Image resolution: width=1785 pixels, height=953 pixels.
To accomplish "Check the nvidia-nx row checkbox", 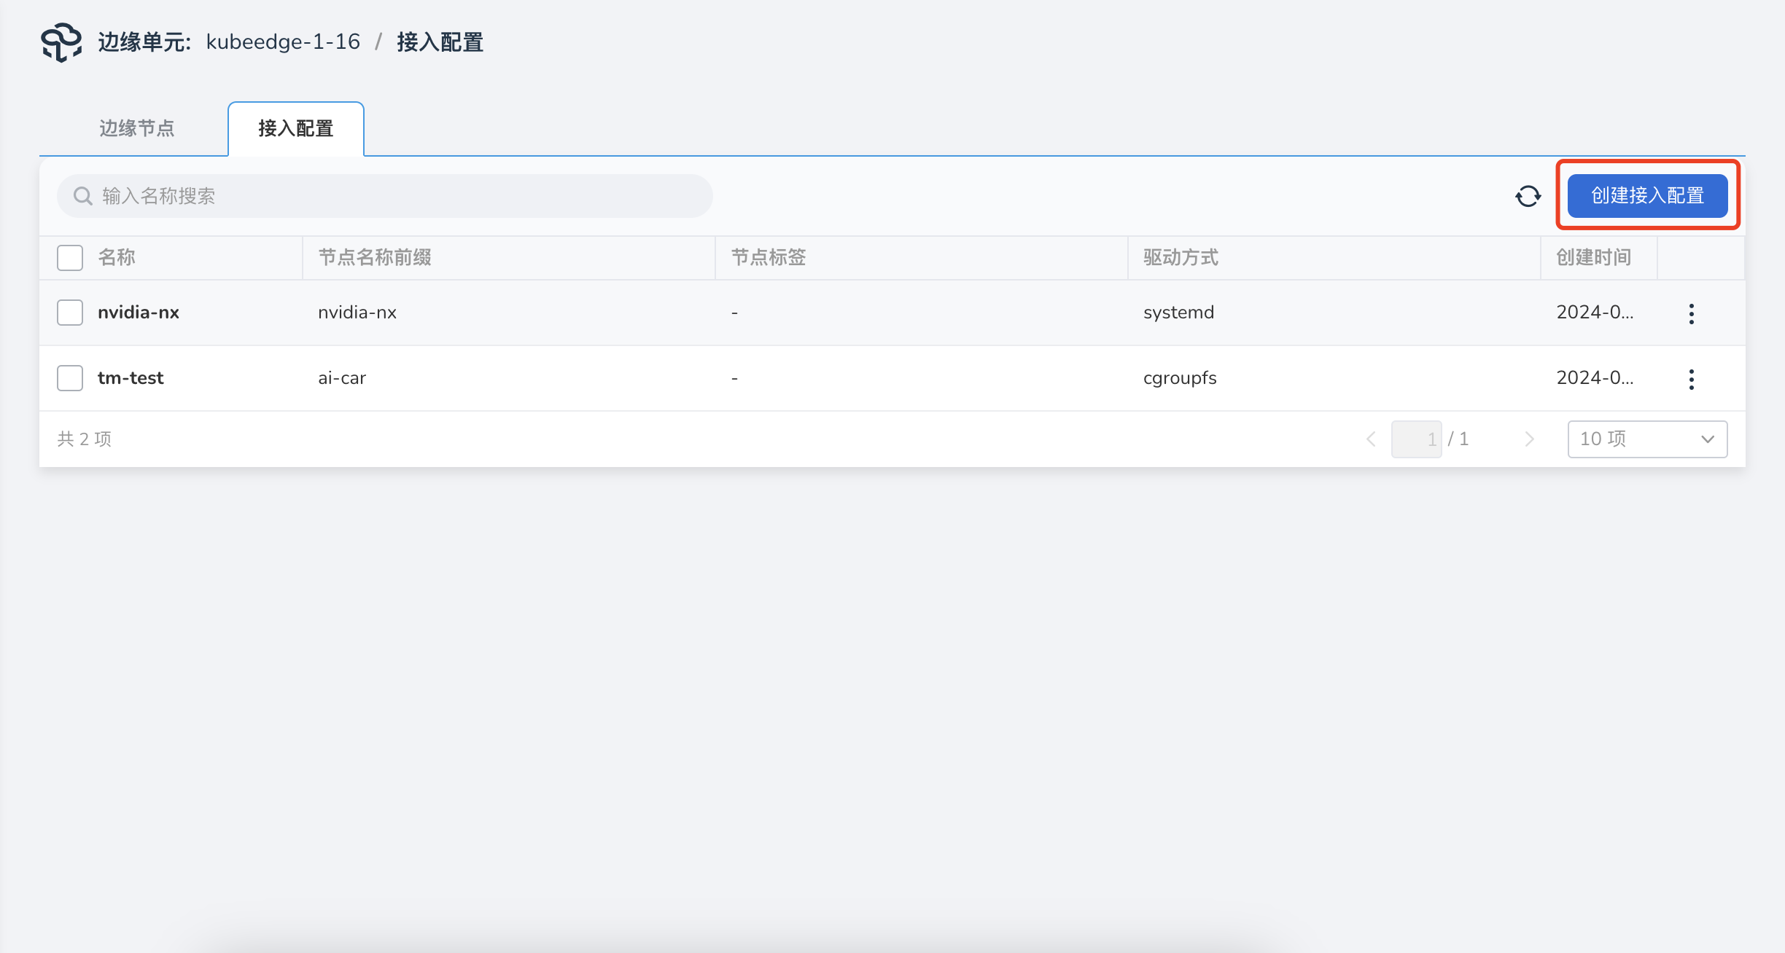I will point(70,313).
